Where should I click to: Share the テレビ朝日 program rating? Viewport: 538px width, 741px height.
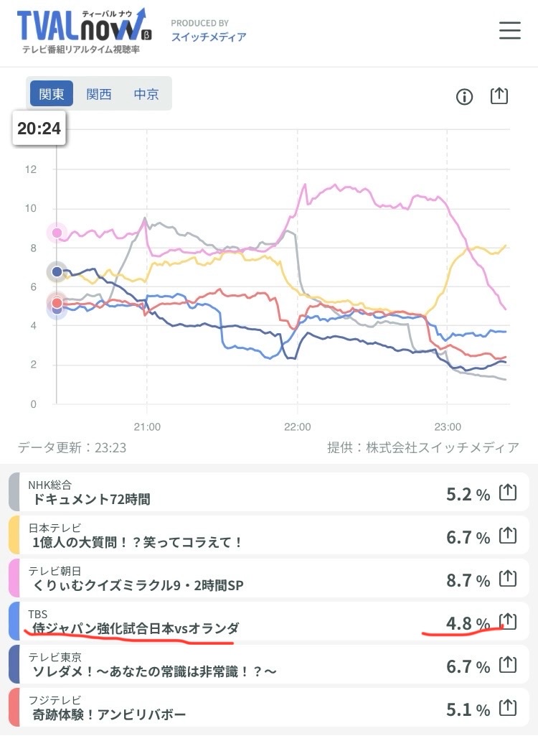508,579
